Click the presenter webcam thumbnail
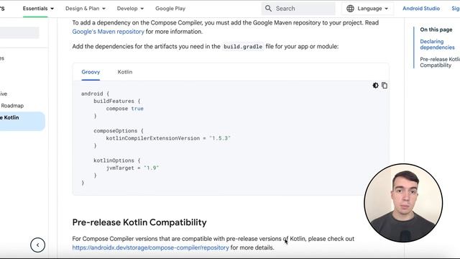The image size is (460, 259). (403, 203)
